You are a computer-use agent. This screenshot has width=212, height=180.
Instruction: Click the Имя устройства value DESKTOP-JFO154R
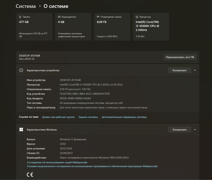point(70,80)
